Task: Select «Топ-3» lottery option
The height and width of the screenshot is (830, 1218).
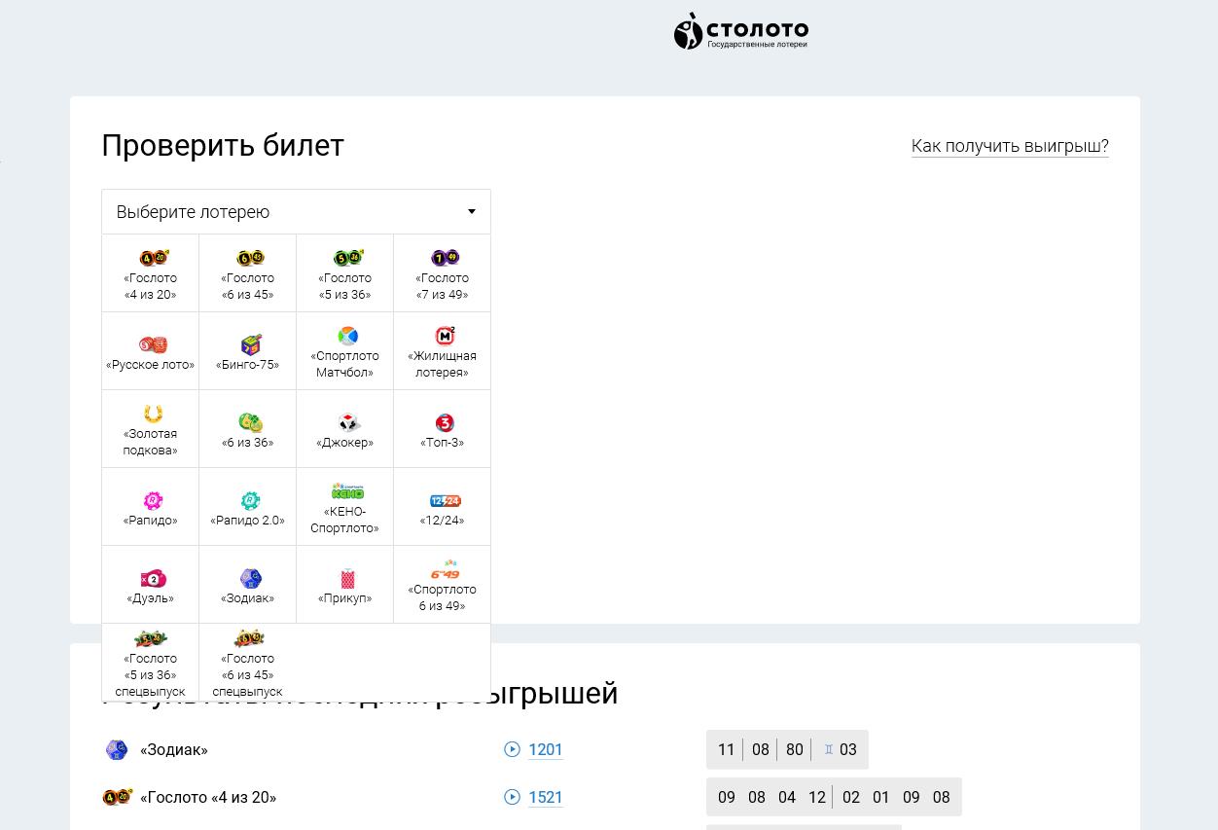Action: [443, 429]
